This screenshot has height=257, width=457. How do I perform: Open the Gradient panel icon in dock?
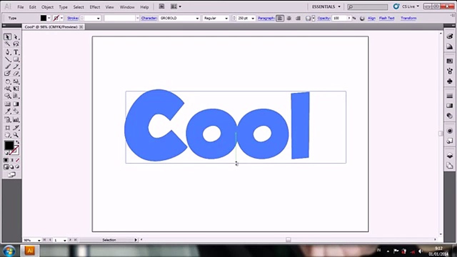(450, 106)
